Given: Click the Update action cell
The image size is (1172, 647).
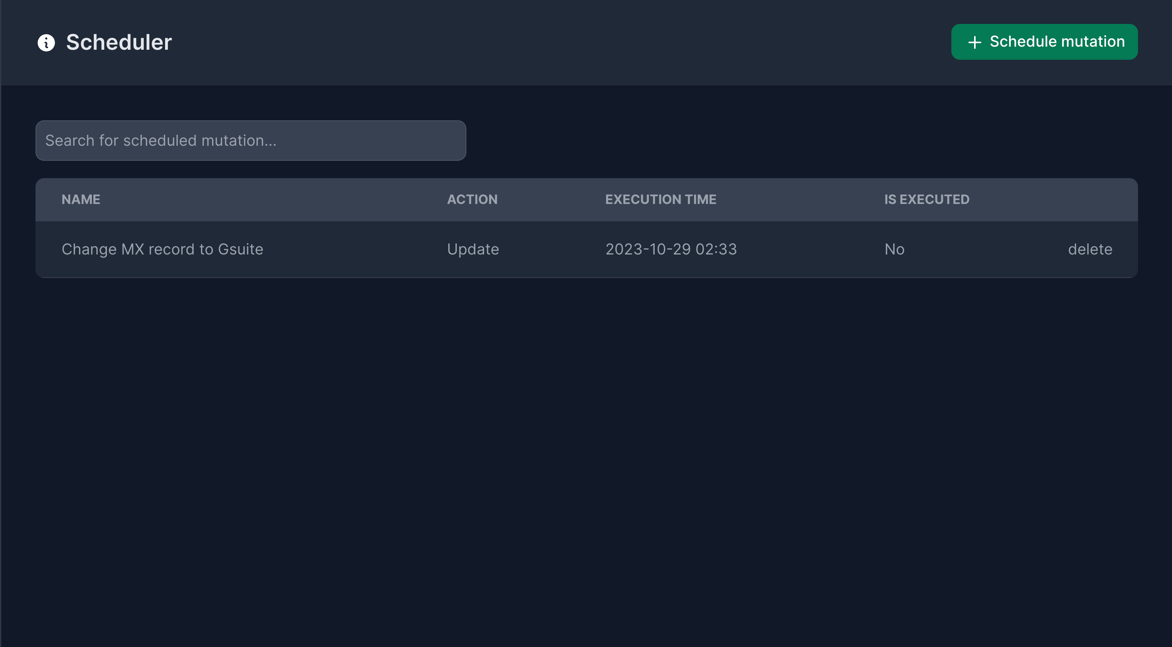Looking at the screenshot, I should click(473, 249).
